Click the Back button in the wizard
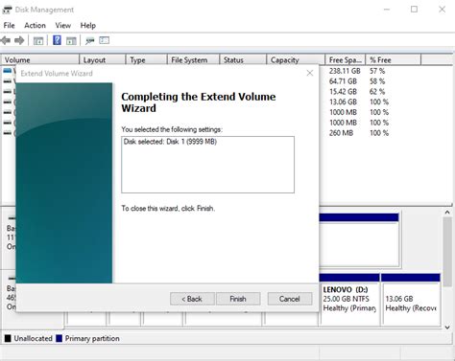The image size is (455, 361). (x=192, y=299)
